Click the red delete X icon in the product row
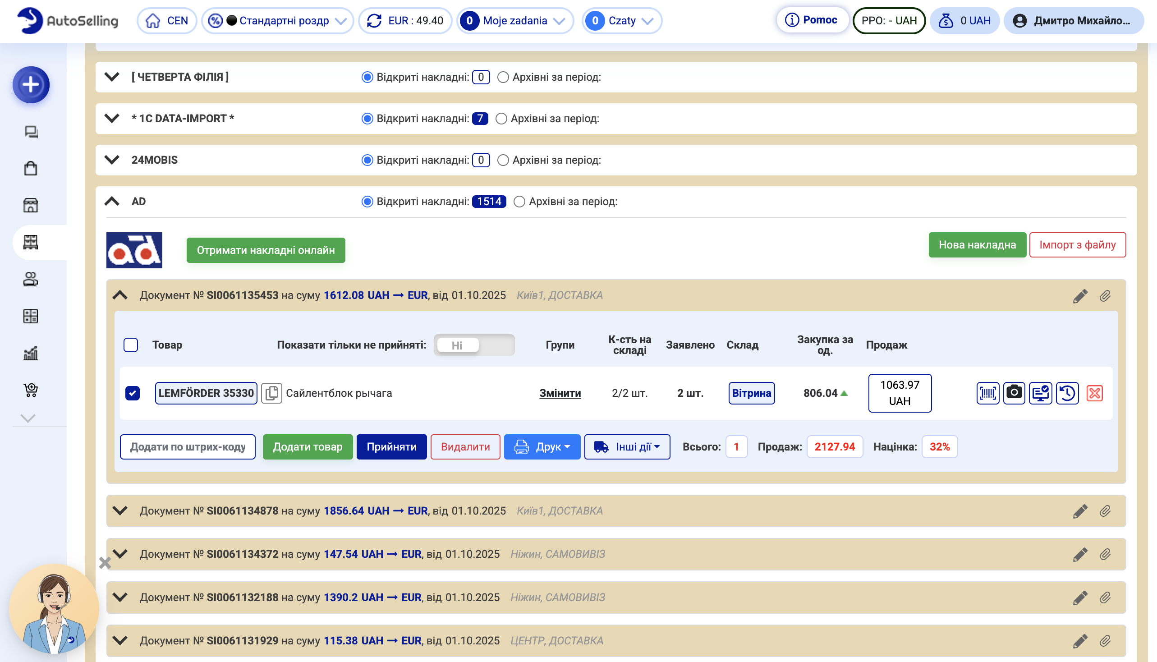Image resolution: width=1157 pixels, height=662 pixels. [1094, 393]
